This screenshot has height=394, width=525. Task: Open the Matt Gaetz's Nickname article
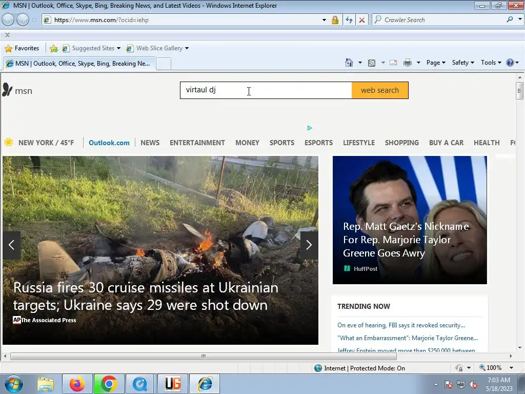tap(406, 240)
